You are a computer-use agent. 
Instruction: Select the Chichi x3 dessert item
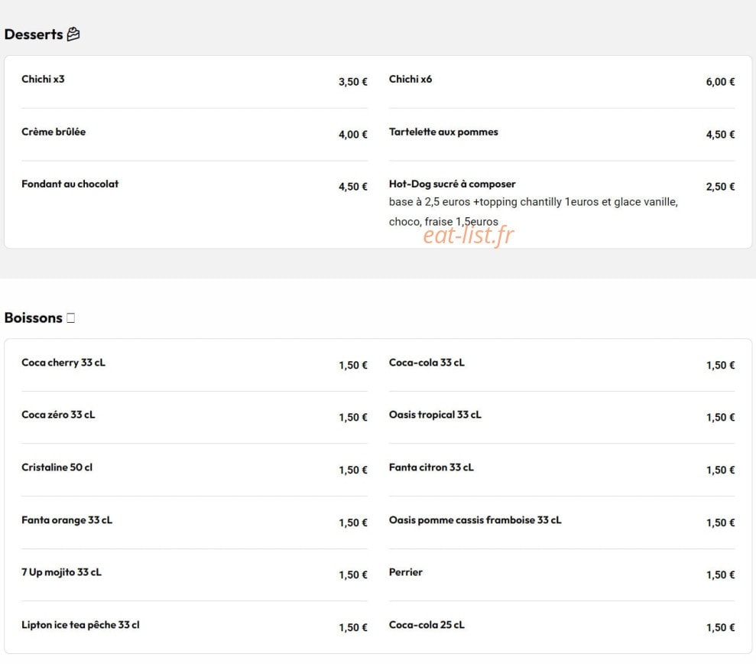pyautogui.click(x=194, y=82)
